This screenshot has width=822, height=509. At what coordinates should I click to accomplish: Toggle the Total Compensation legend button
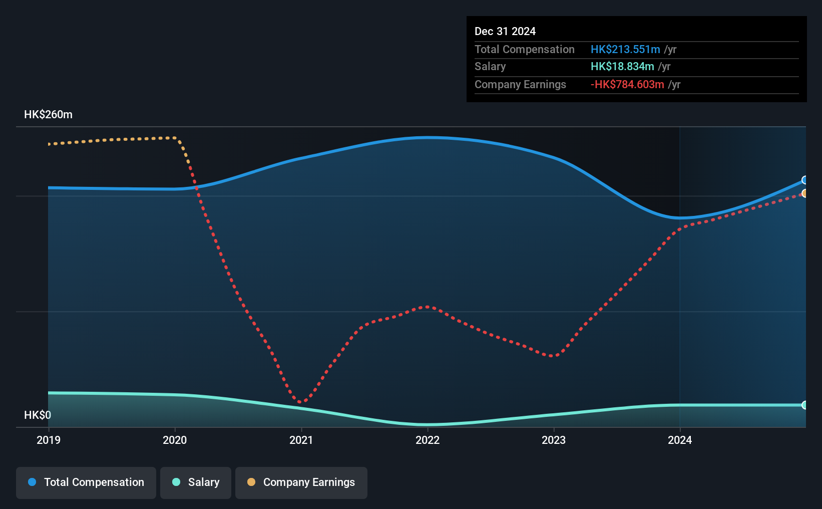(x=86, y=482)
